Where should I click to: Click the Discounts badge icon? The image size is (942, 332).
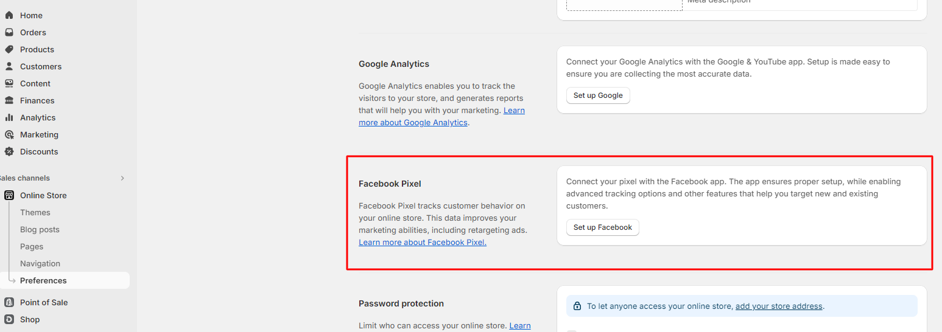tap(9, 151)
